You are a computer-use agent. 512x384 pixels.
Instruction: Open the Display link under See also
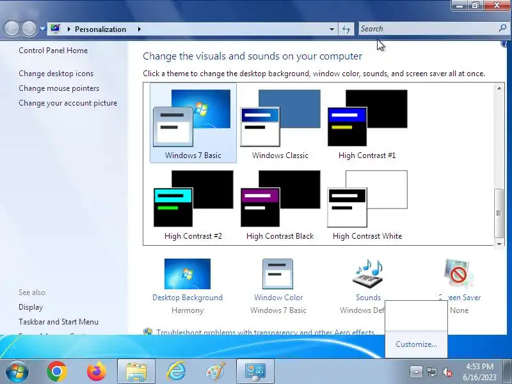coord(31,307)
